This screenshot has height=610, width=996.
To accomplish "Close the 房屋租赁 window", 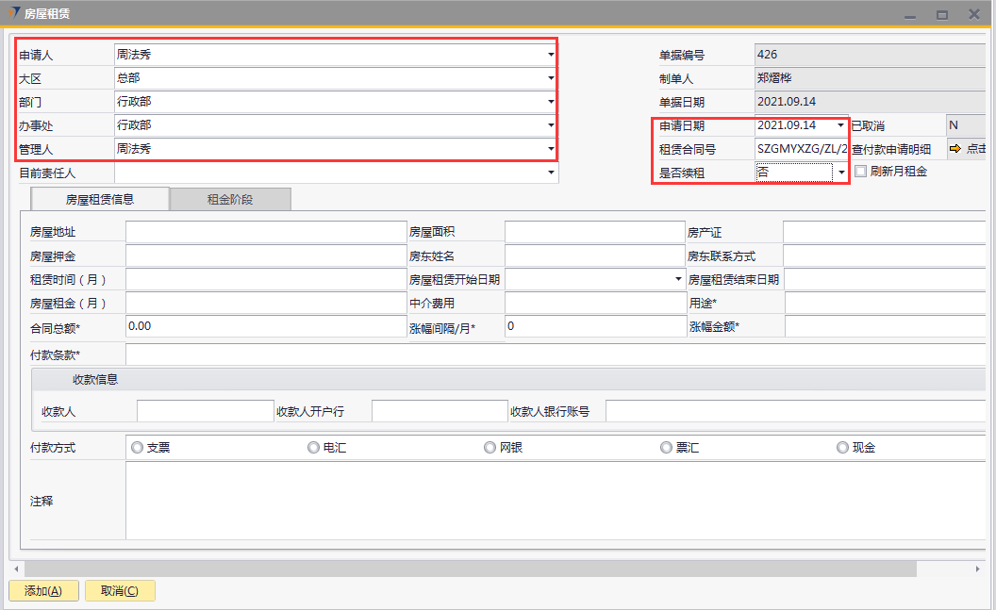I will click(973, 14).
